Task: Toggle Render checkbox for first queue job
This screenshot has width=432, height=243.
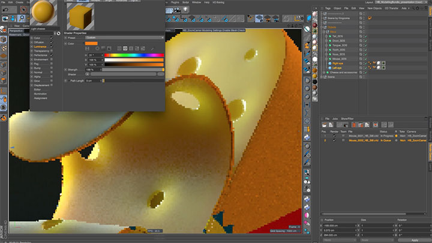Action: (x=334, y=136)
